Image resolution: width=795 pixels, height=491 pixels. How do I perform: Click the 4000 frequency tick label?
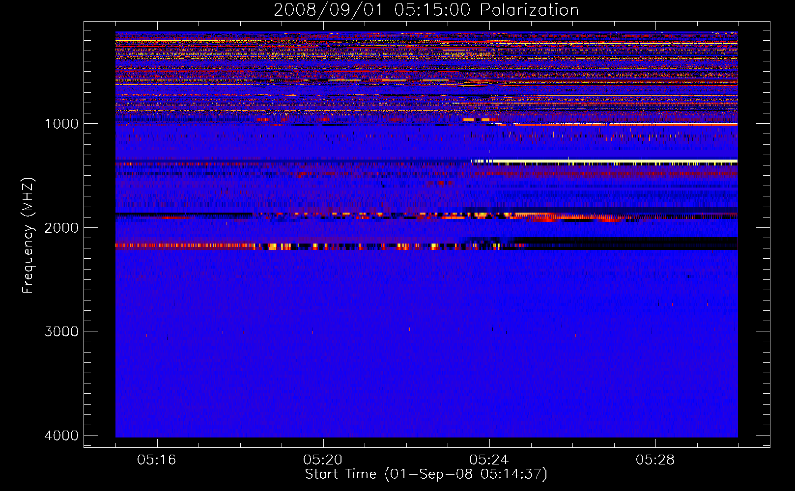point(61,436)
